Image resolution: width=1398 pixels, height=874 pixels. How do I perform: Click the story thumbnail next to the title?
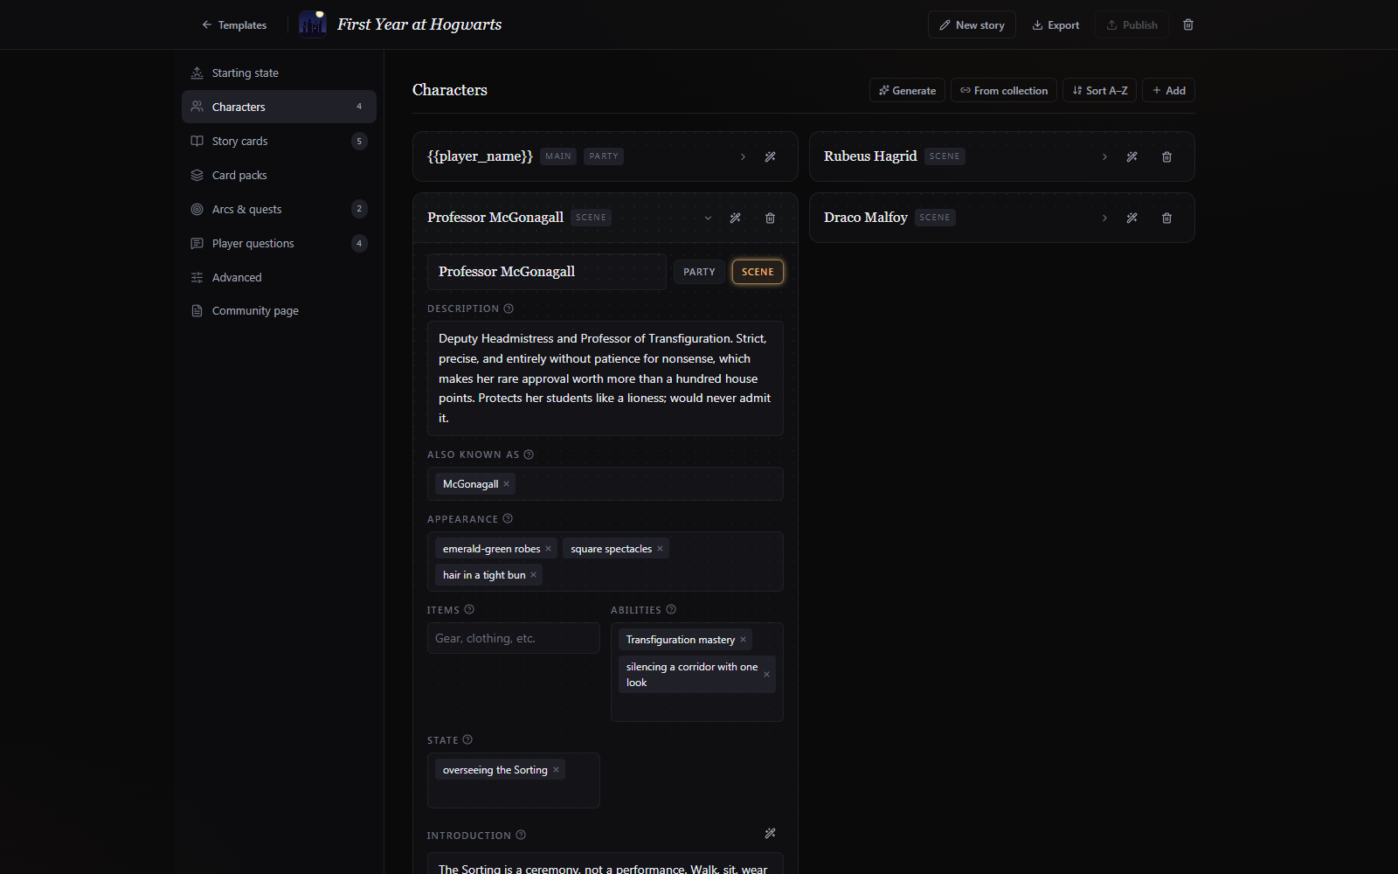[313, 24]
